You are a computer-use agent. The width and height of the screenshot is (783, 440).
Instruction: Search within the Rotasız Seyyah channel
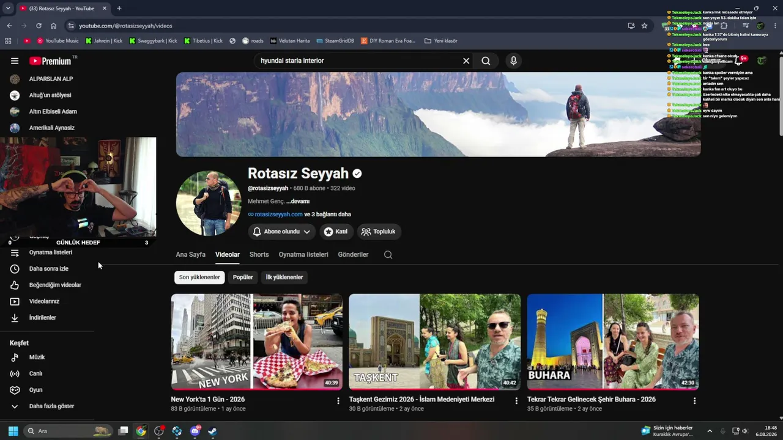[388, 255]
